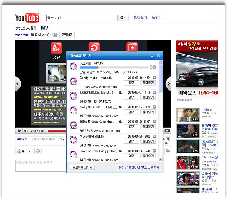The image size is (227, 200).
Task: Remove the 1080p 5 Kana Kurashina entry
Action: pos(154,122)
